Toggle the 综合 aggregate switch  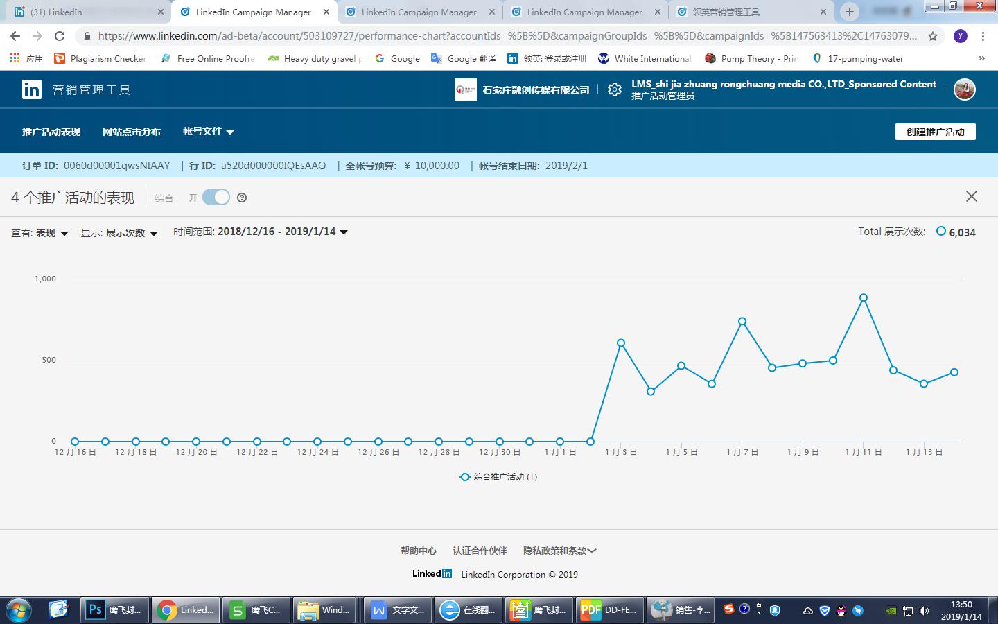(216, 198)
